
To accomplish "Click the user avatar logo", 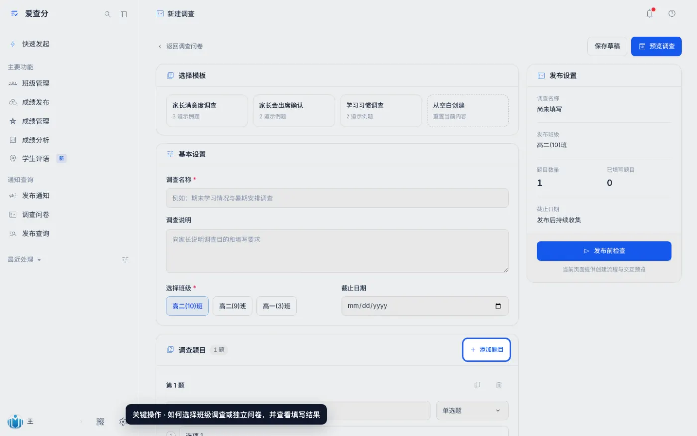I will (x=15, y=422).
